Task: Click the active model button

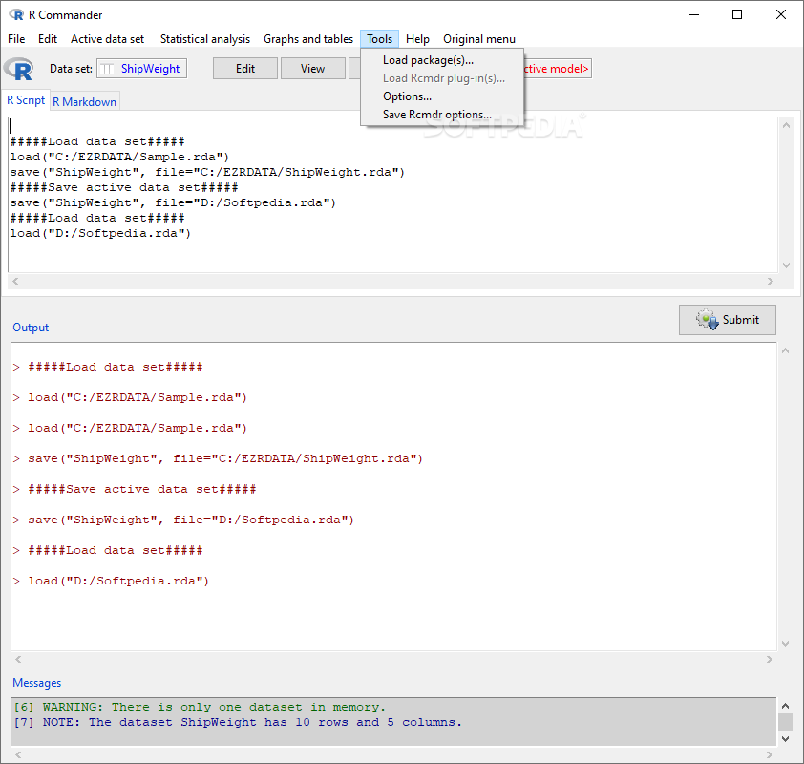Action: (x=557, y=69)
